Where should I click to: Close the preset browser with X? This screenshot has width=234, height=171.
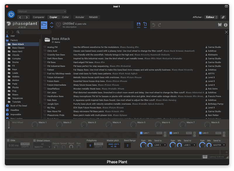coord(226,32)
